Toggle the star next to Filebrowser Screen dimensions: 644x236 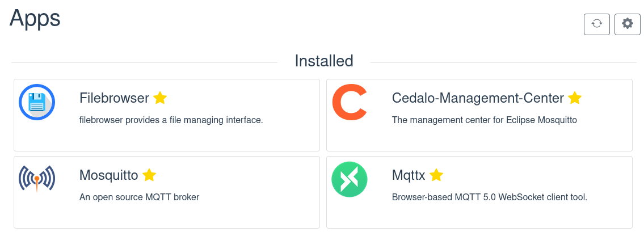tap(160, 98)
